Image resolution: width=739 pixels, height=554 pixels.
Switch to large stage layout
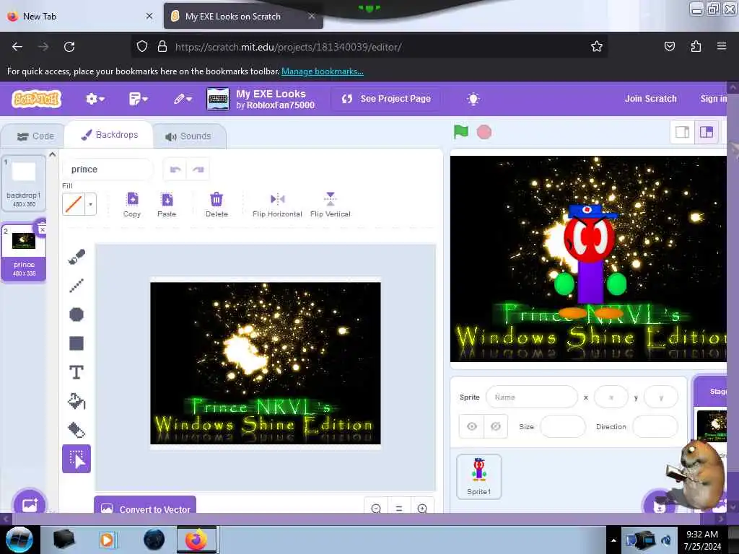[706, 133]
